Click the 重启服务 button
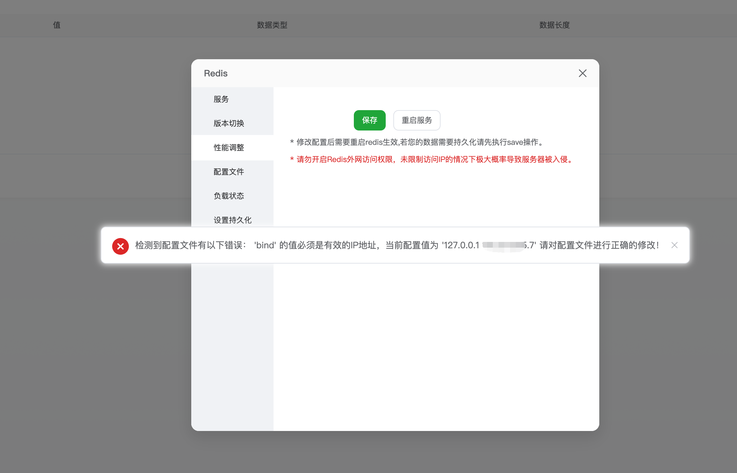Screen dimensions: 737x473 (x=417, y=120)
